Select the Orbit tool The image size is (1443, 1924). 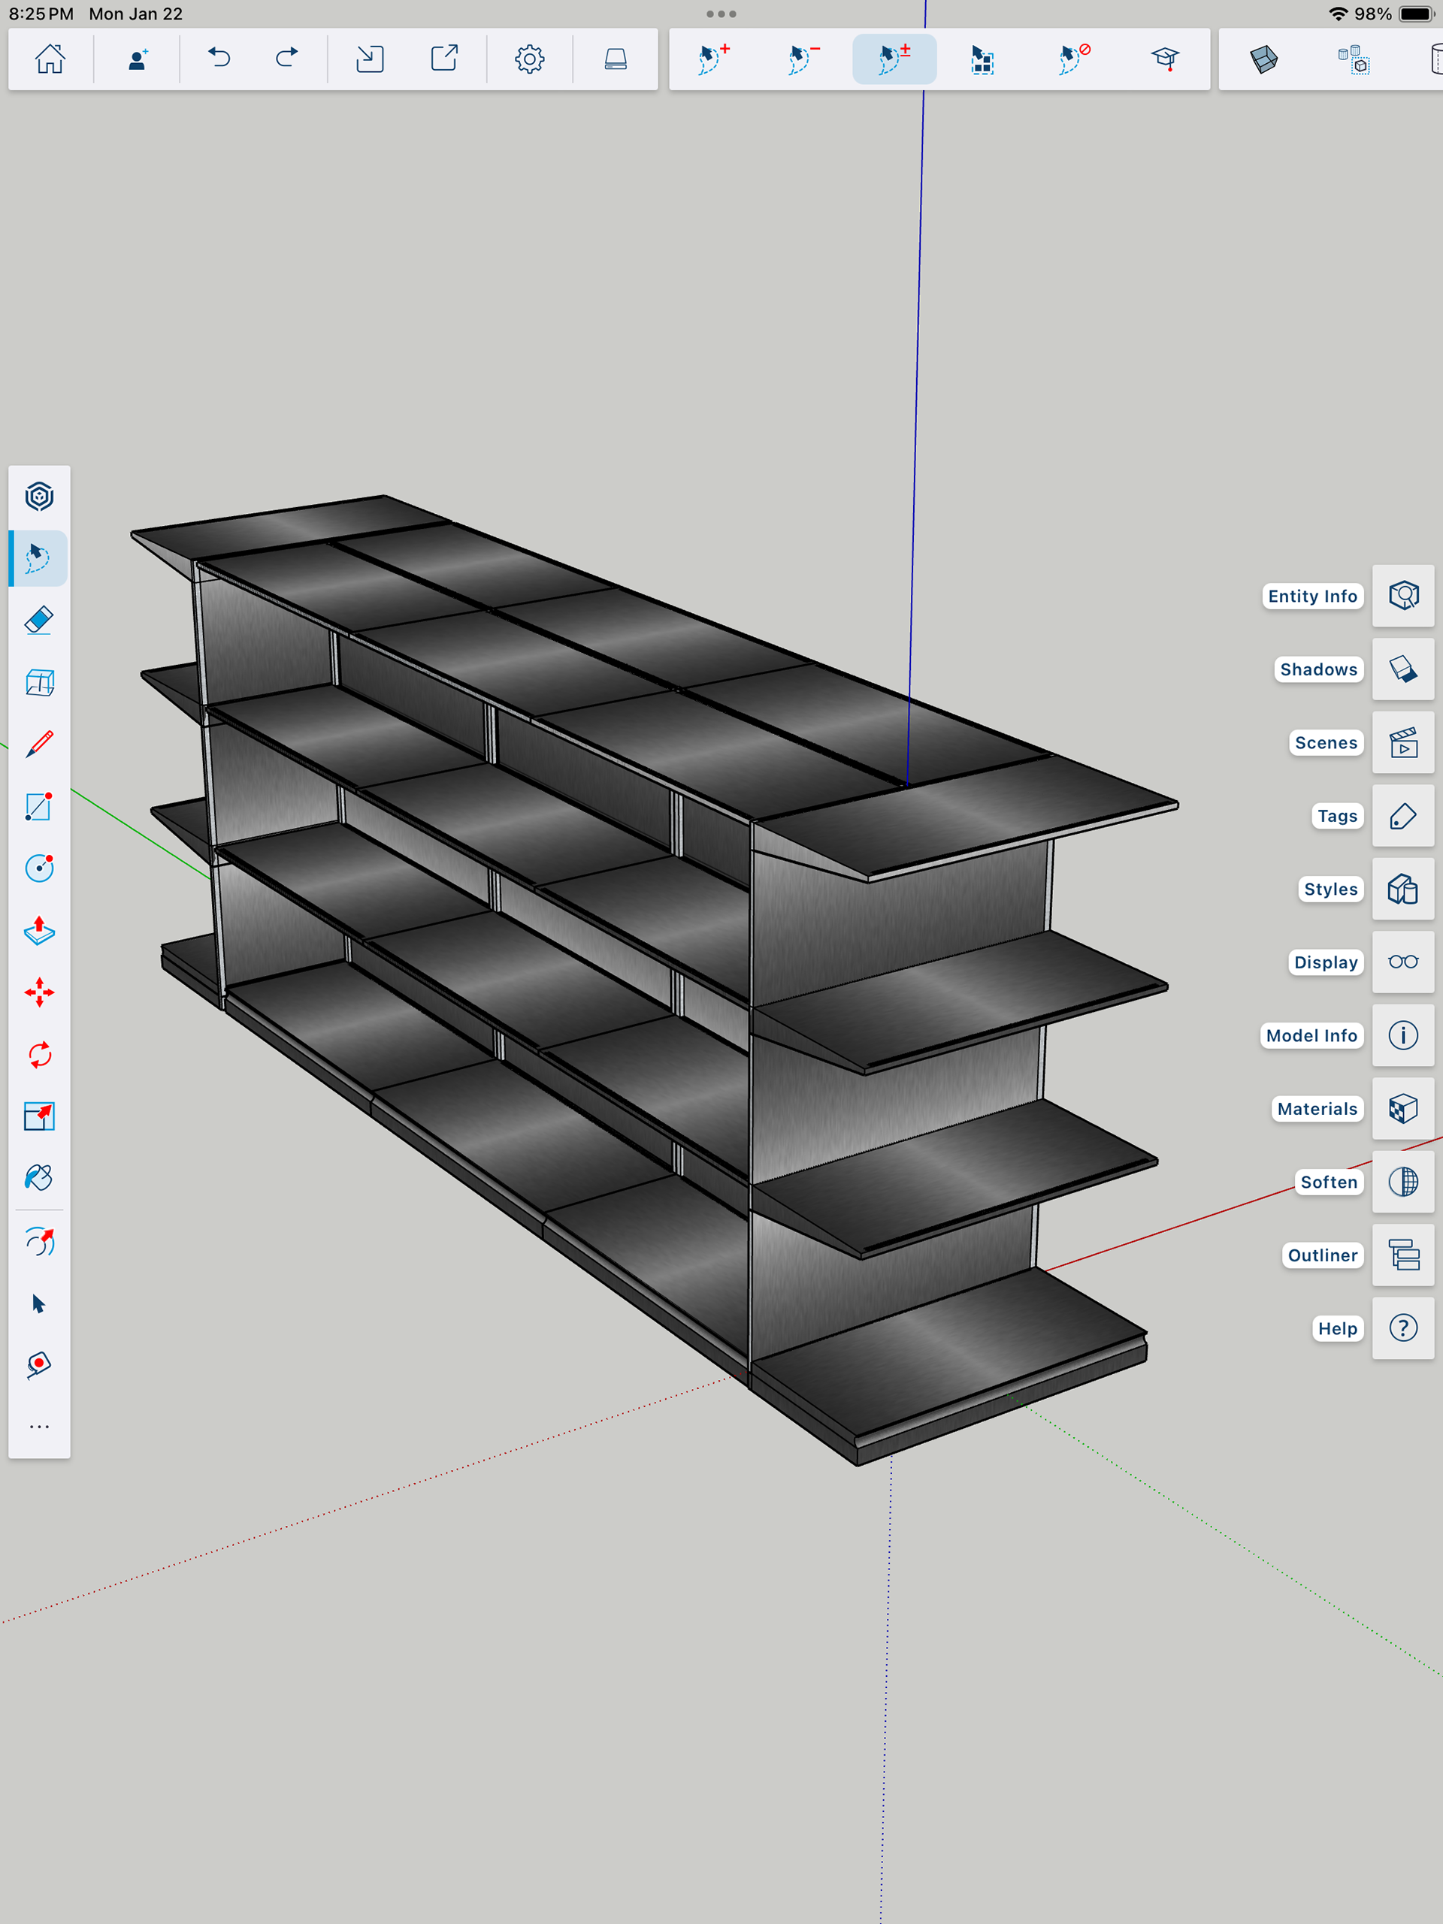(39, 1242)
